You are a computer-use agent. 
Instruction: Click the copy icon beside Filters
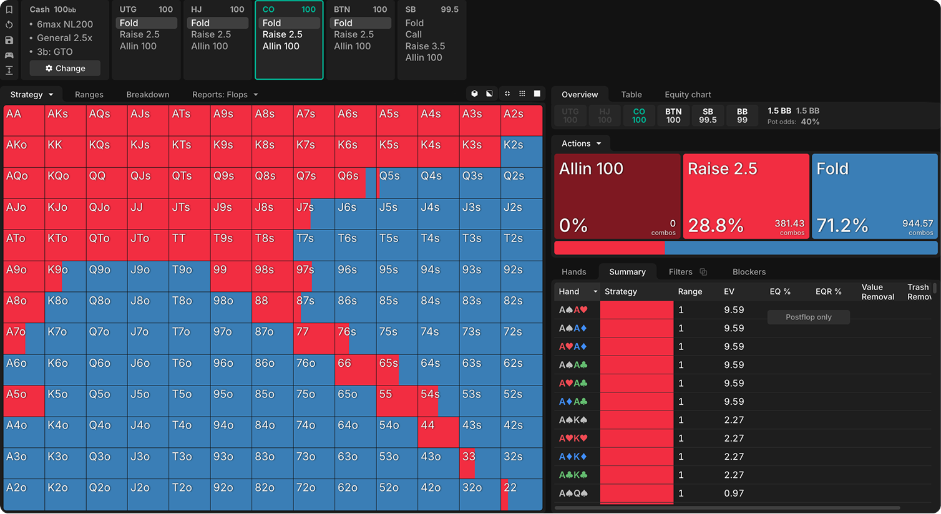703,272
